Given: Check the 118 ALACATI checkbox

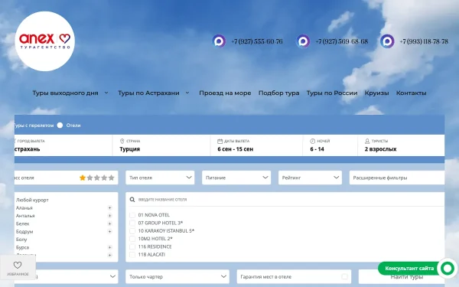Looking at the screenshot, I should (132, 255).
